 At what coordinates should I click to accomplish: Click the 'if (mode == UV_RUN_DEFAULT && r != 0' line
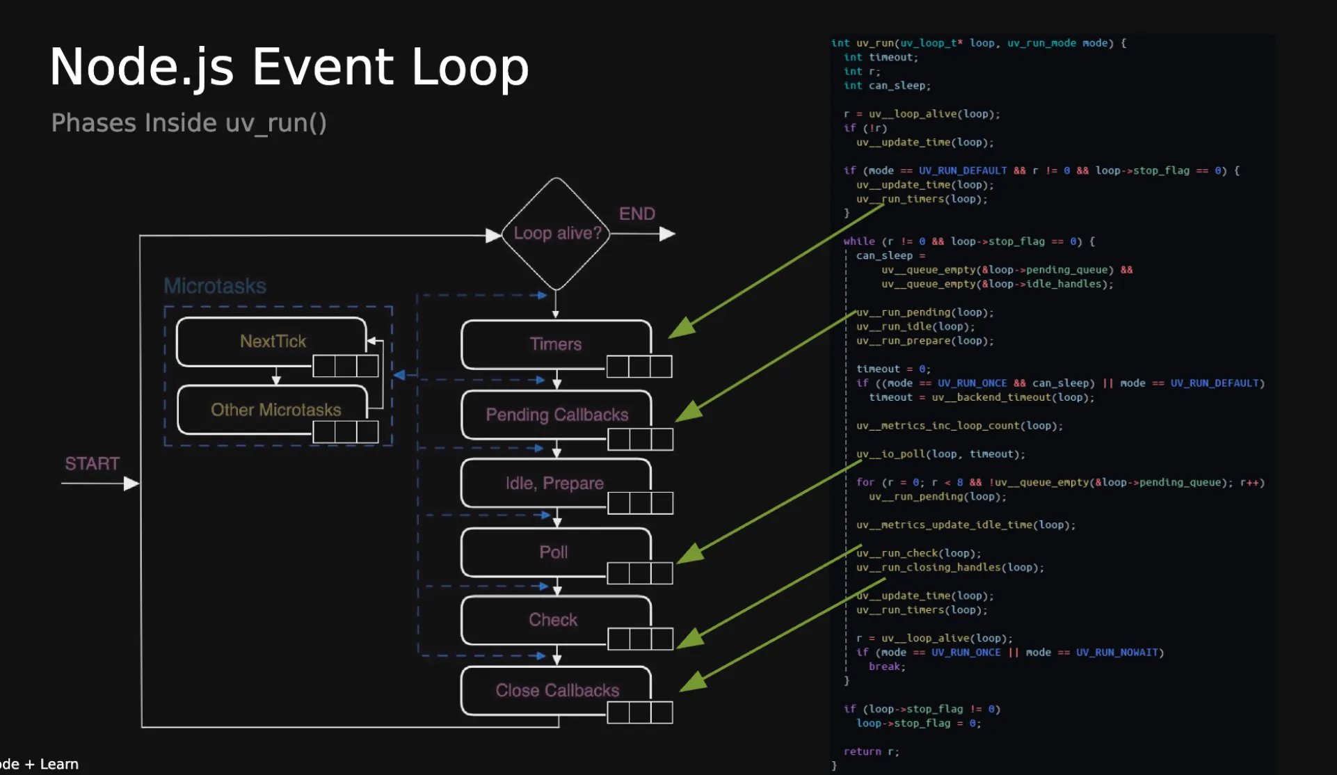point(1041,170)
